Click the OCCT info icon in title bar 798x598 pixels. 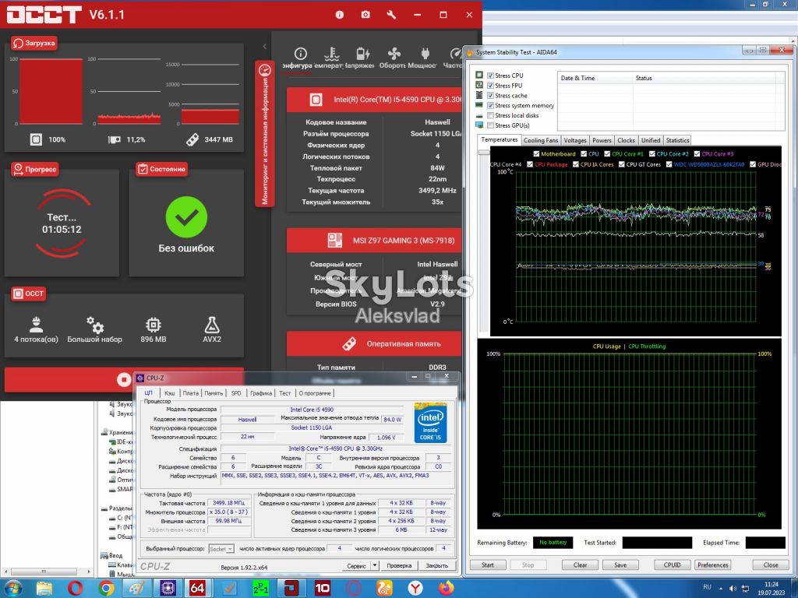click(340, 15)
